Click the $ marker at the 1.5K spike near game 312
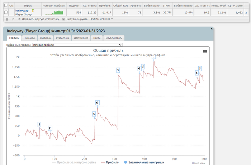Viewport: 251px width, 165px height. coord(118,70)
